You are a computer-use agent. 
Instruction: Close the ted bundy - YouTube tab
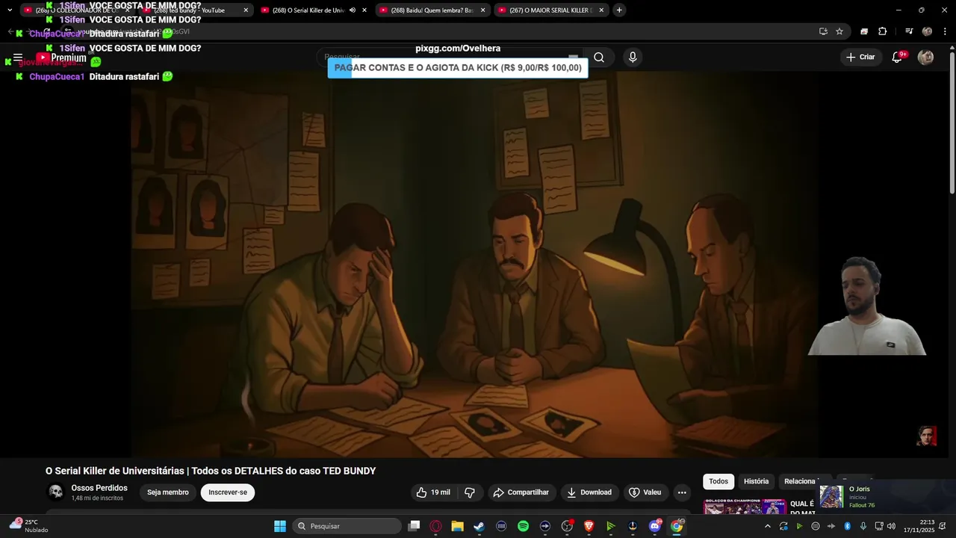(246, 10)
